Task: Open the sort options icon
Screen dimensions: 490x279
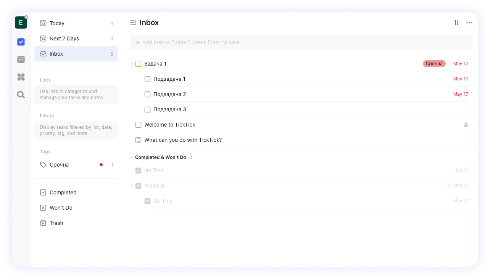Action: click(x=456, y=23)
